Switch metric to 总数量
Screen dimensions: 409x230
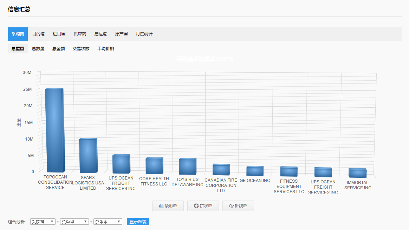click(x=38, y=49)
